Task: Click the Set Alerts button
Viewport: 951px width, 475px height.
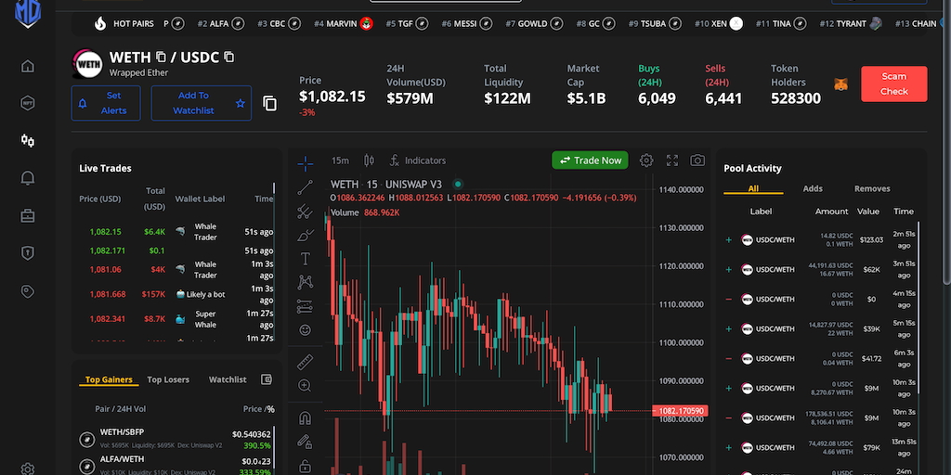Action: tap(106, 103)
